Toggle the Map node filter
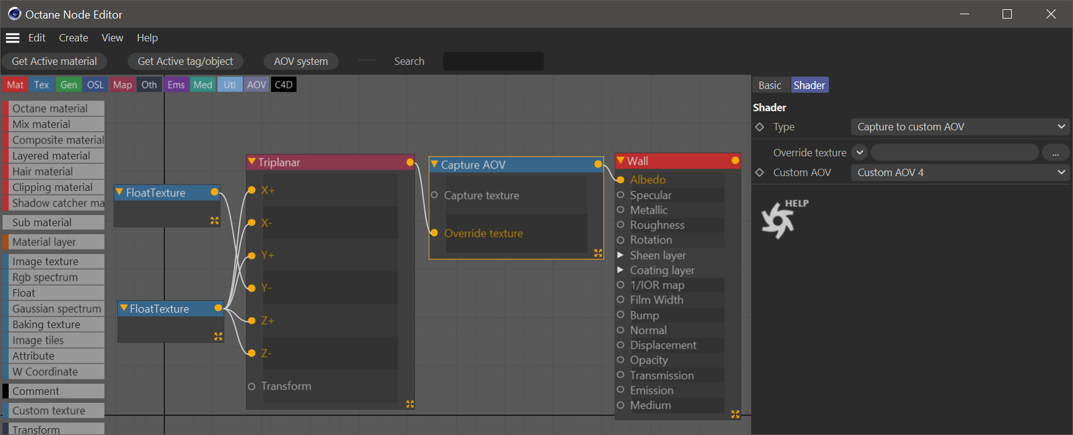 pyautogui.click(x=122, y=85)
